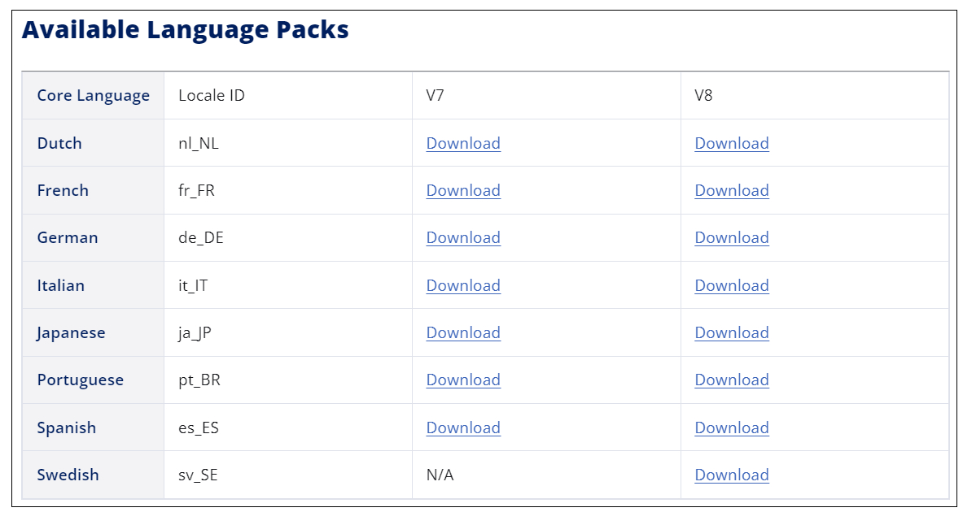Image resolution: width=963 pixels, height=512 pixels.
Task: Click the Locale ID column header
Action: coord(212,95)
